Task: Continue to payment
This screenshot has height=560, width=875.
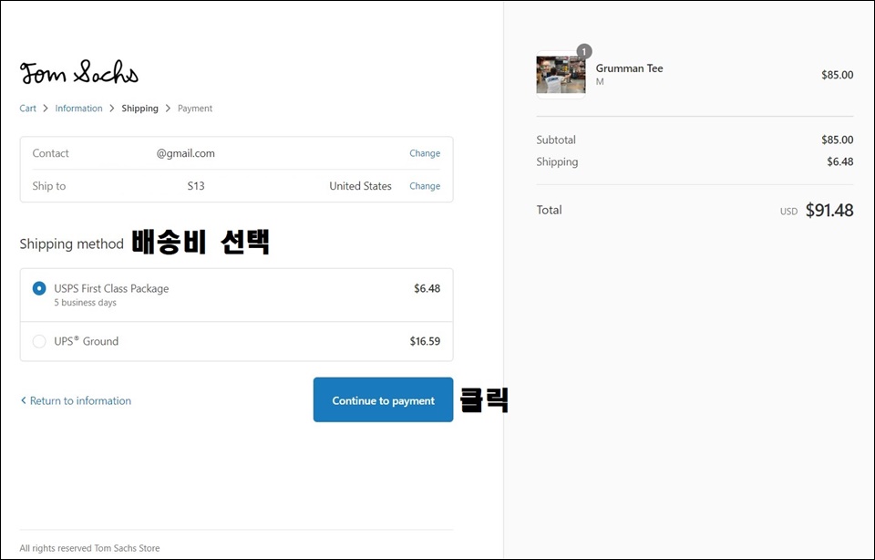Action: point(383,399)
